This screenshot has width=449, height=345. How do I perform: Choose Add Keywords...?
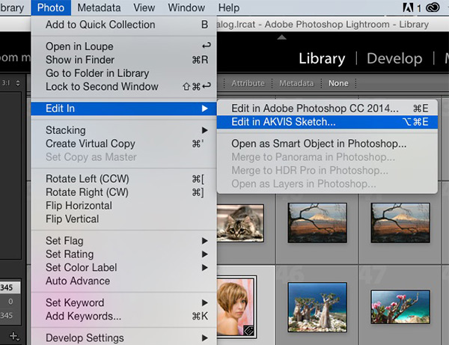(x=123, y=316)
